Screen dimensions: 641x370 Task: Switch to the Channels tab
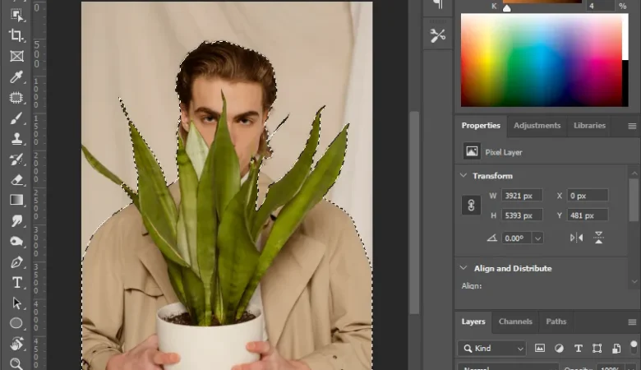tap(515, 321)
